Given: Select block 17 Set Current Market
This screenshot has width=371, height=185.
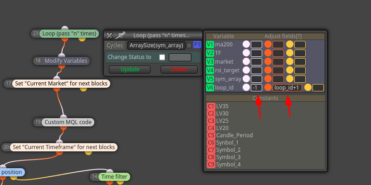Looking at the screenshot, I should click(61, 84).
